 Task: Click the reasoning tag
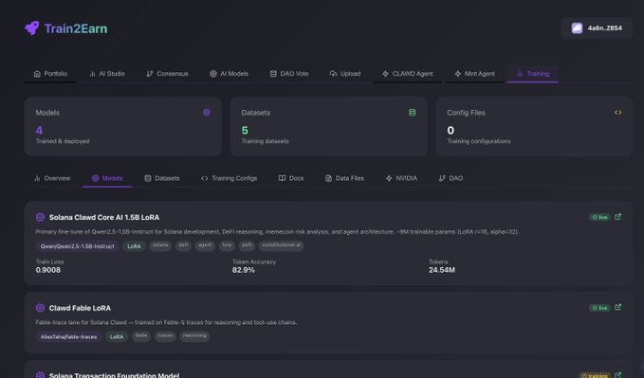click(194, 335)
